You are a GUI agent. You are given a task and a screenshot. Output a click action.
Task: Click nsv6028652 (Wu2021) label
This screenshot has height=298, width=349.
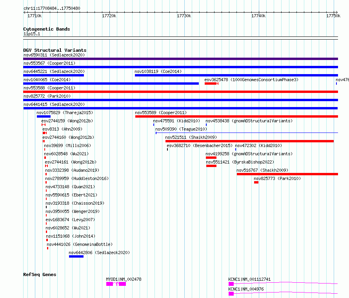tap(68, 228)
